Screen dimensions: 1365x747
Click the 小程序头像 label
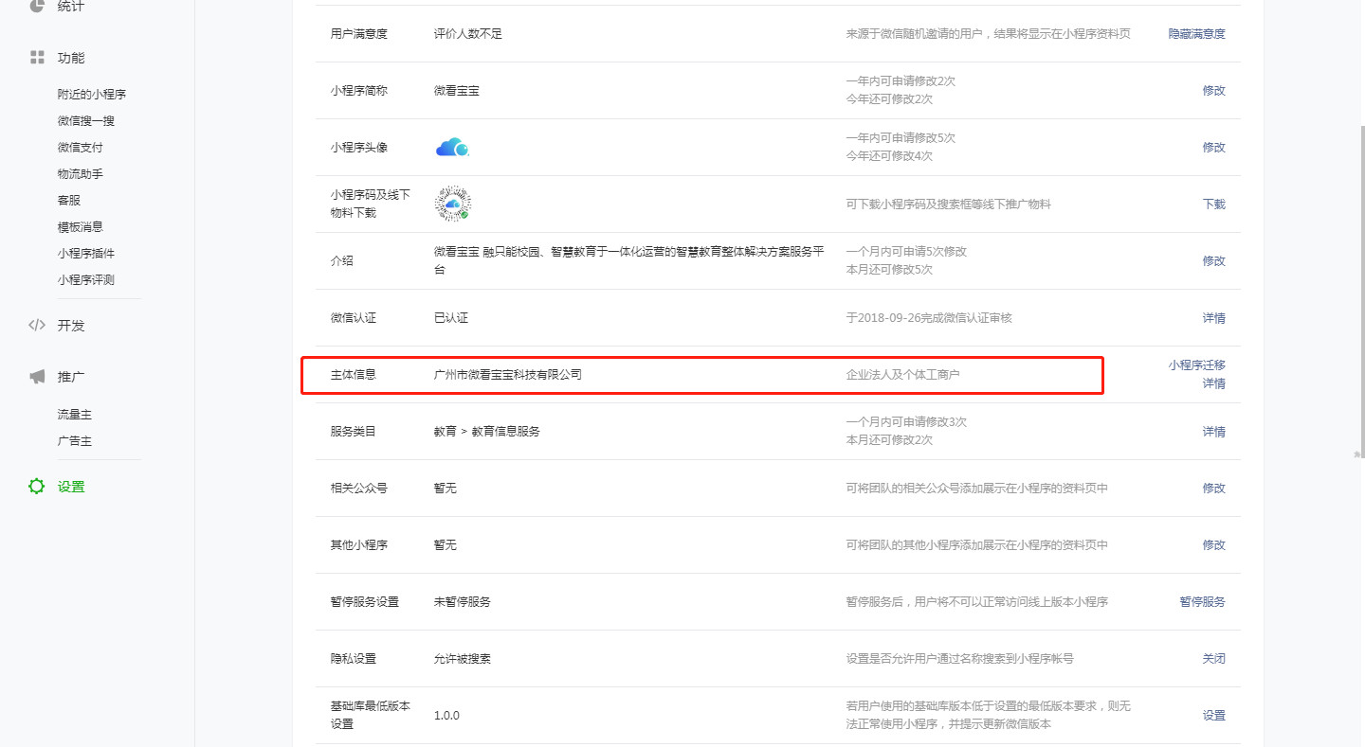359,148
